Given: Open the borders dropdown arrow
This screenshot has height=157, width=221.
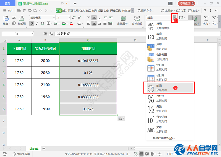Looking at the screenshot, I should [x=52, y=23].
